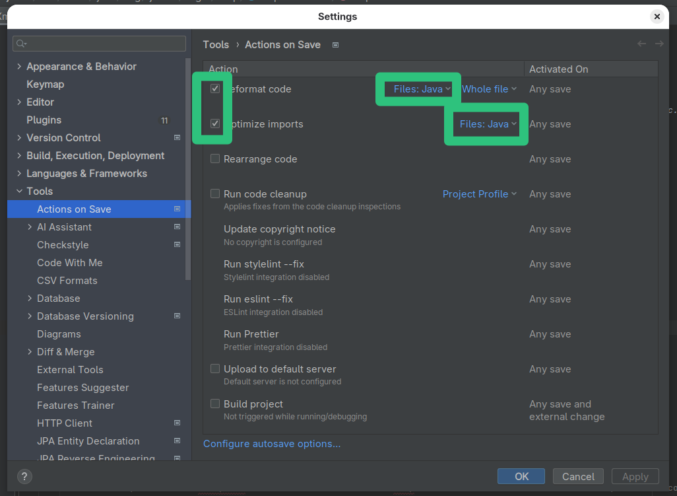Screen dimensions: 677x496
Task: Click the help question mark icon
Action: [24, 477]
